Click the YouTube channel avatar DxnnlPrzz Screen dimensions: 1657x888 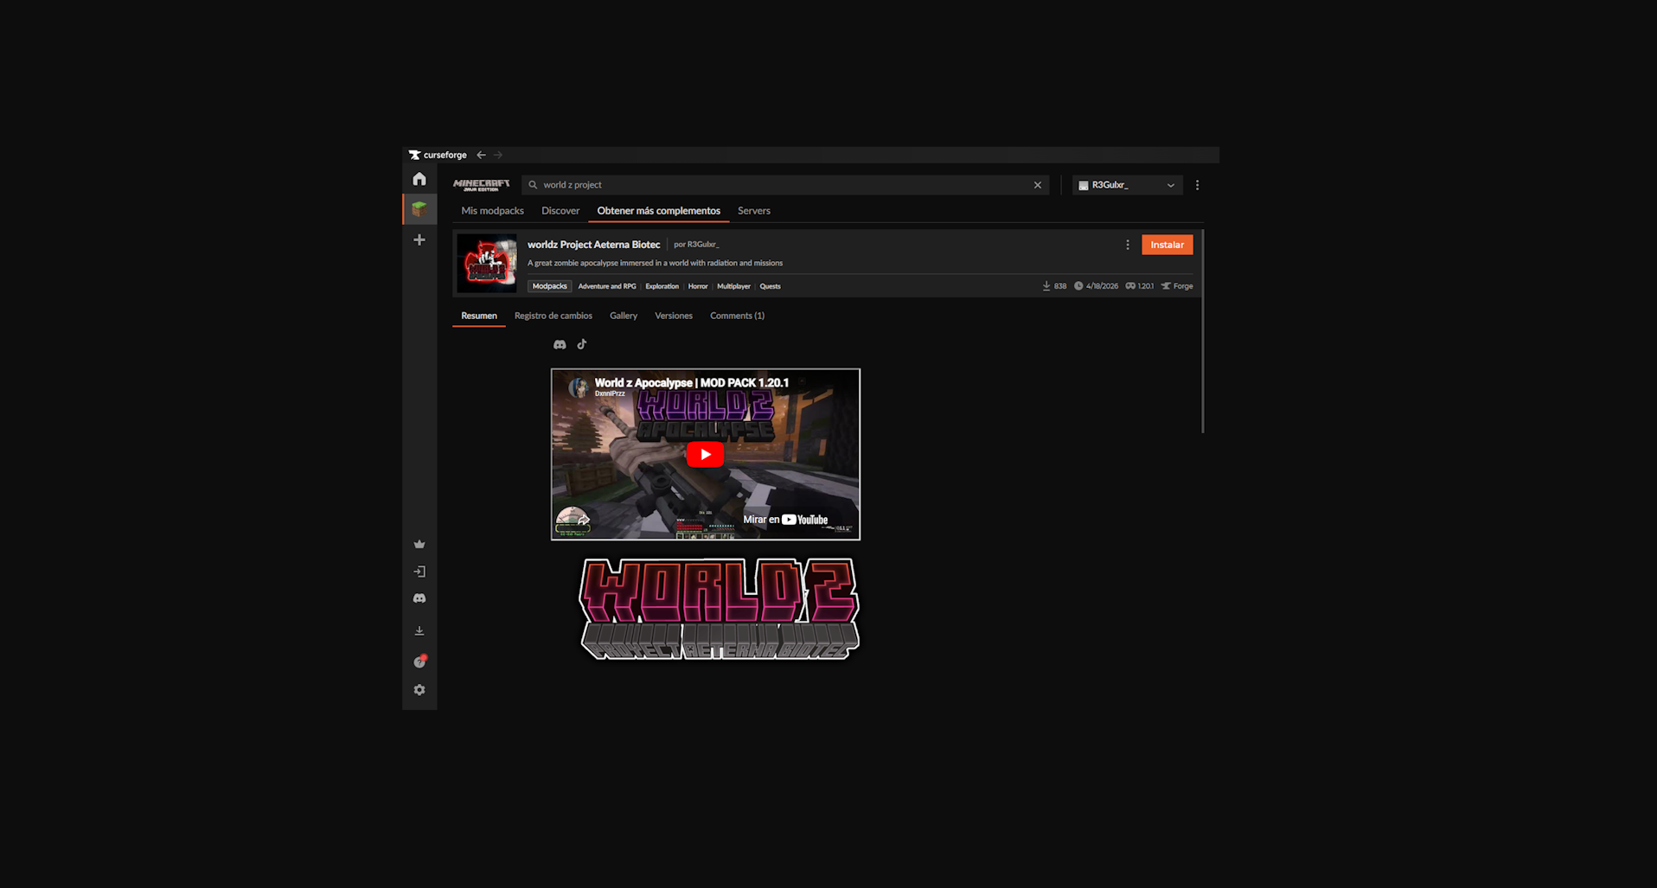tap(579, 387)
